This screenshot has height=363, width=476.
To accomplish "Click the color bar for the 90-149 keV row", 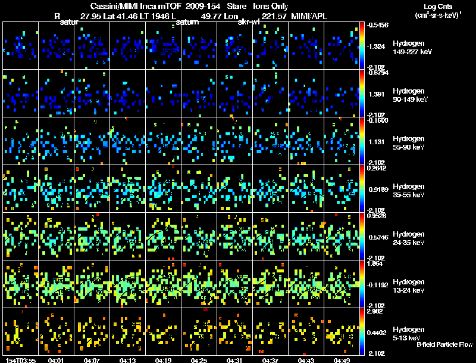I will [x=362, y=94].
